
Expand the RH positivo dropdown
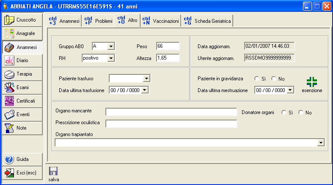click(x=111, y=58)
